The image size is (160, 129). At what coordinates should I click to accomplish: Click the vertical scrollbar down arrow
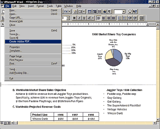coord(158,119)
